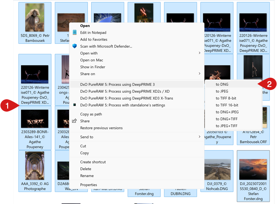Expand the Share on submenu arrow
Viewport: 277px width, 204px height.
tap(199, 74)
